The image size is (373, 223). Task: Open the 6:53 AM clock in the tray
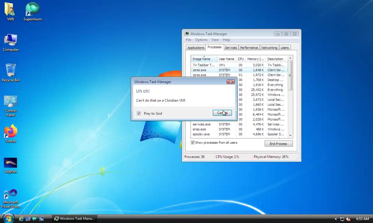coord(363,219)
